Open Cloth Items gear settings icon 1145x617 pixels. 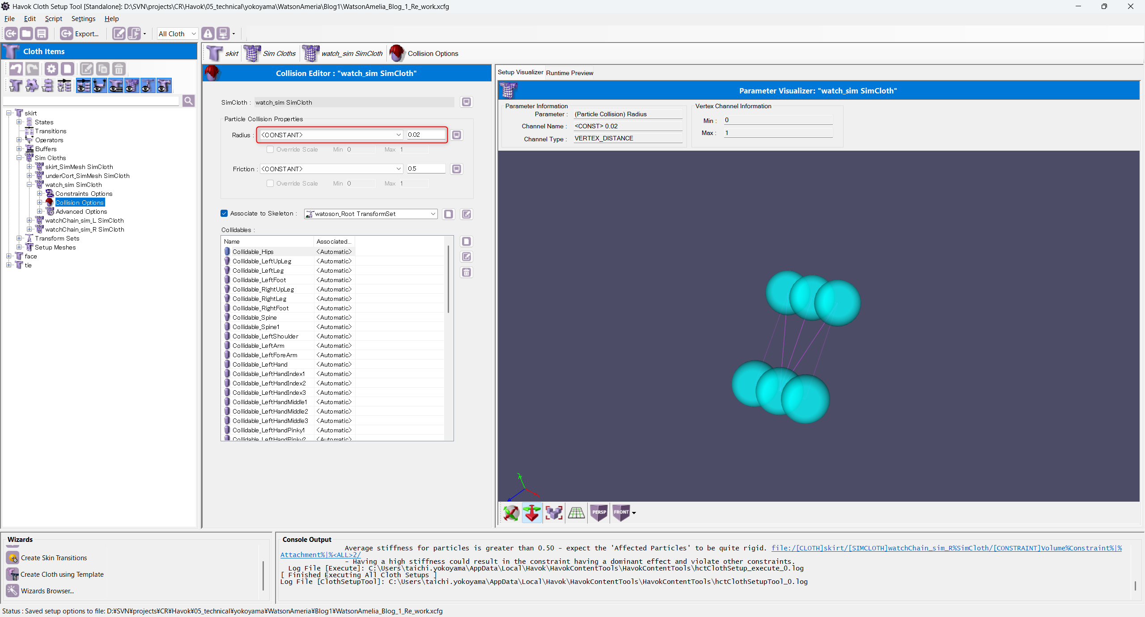click(x=51, y=69)
